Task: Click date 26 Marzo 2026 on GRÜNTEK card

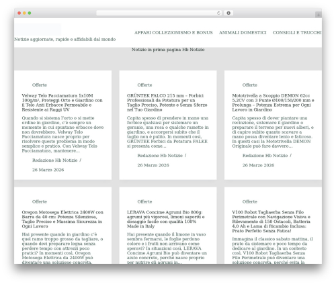Action: (x=153, y=165)
